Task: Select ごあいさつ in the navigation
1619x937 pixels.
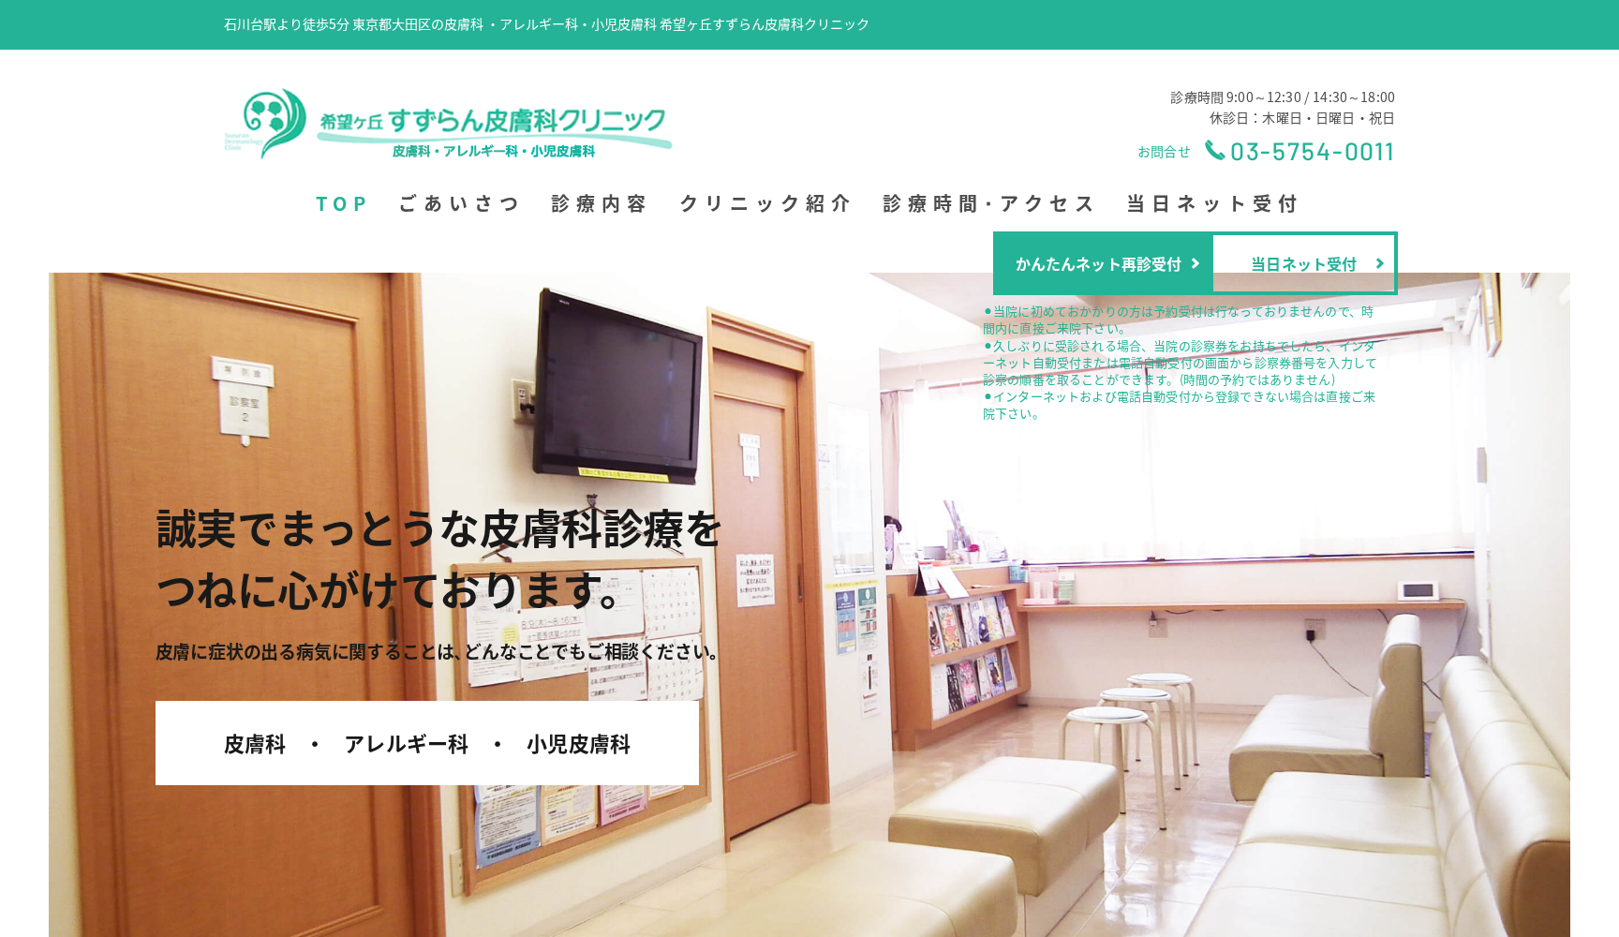Action: (458, 203)
